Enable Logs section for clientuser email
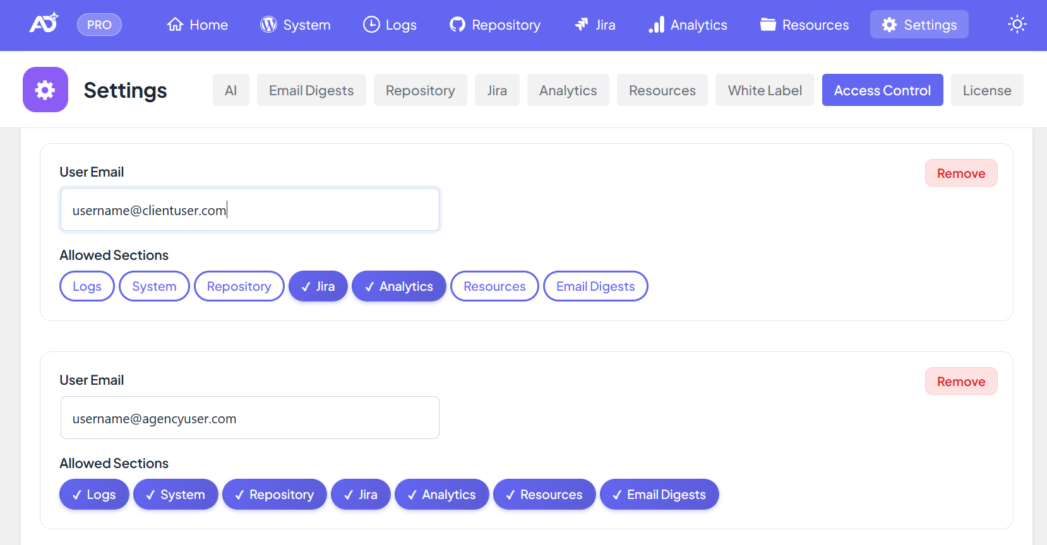Viewport: 1047px width, 545px height. [87, 286]
